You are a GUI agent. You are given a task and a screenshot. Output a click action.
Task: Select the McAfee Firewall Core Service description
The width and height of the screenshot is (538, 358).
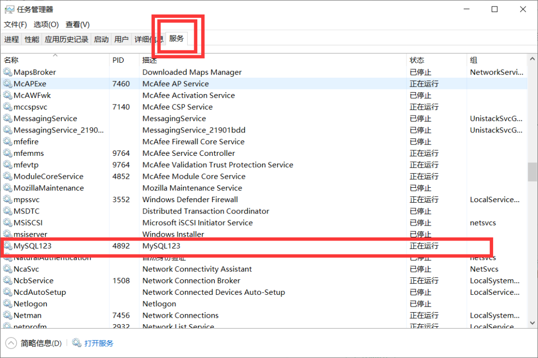tap(193, 141)
